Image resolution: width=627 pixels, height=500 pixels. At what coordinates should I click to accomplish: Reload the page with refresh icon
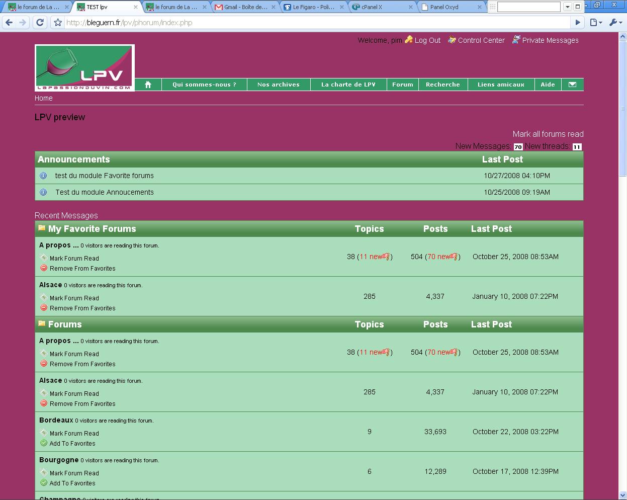(40, 23)
